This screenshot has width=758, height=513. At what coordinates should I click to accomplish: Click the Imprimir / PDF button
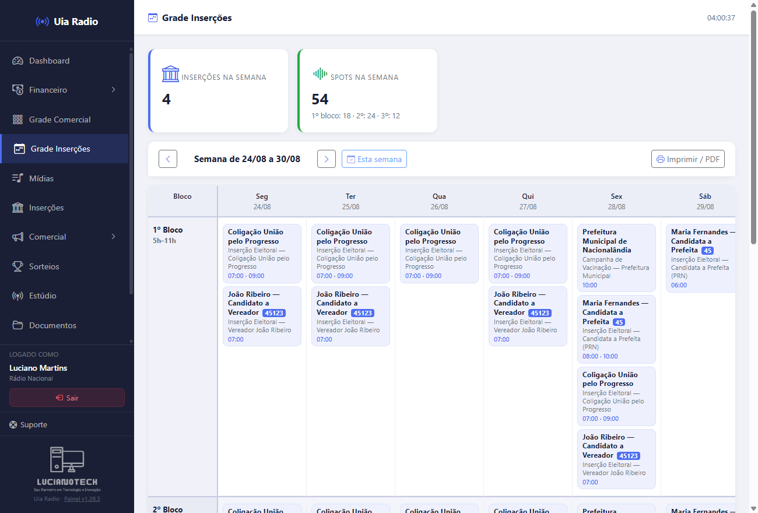tap(688, 159)
